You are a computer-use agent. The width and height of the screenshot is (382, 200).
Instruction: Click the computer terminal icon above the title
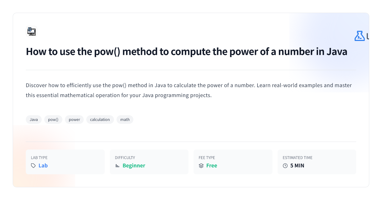pyautogui.click(x=32, y=31)
